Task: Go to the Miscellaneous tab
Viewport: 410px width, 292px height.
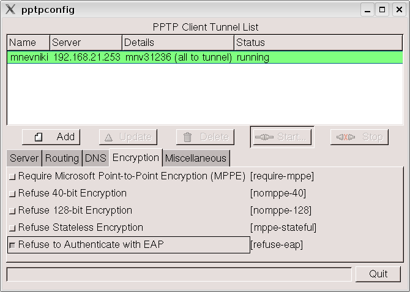Action: [196, 158]
